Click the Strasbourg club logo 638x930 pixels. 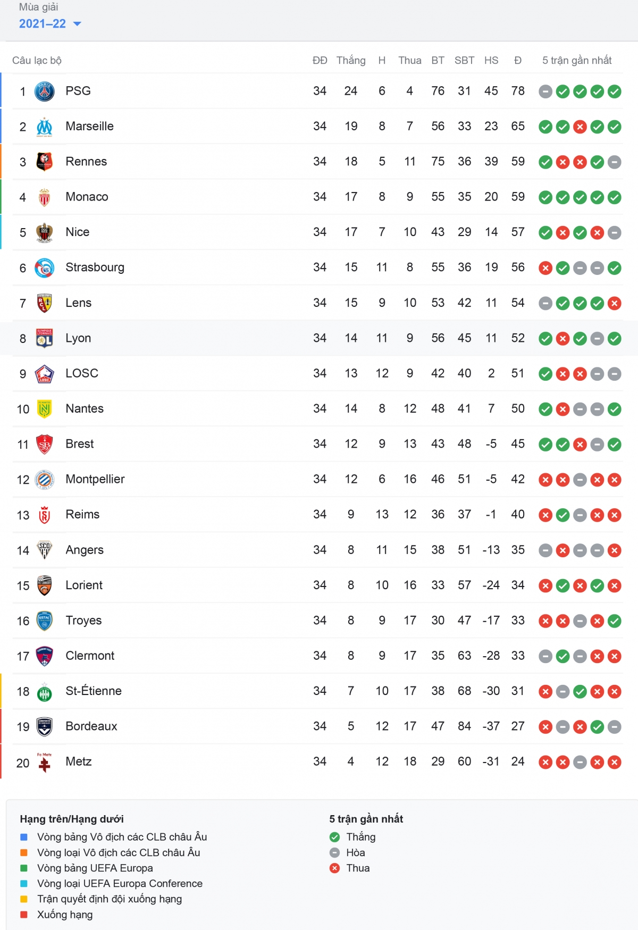tap(45, 268)
